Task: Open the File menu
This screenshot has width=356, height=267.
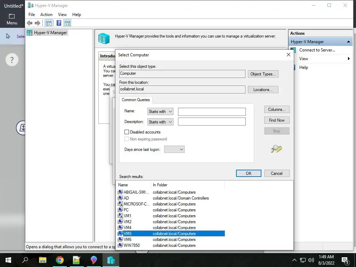Action: coord(32,15)
